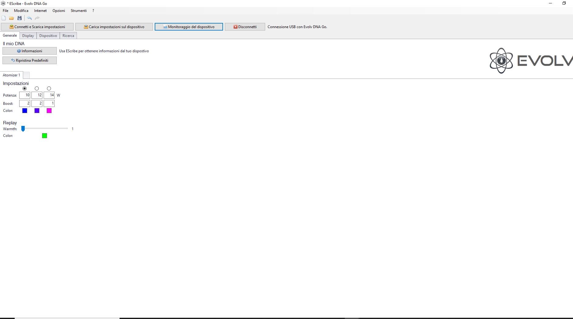
Task: Click the Redo arrow icon
Action: pyautogui.click(x=37, y=18)
